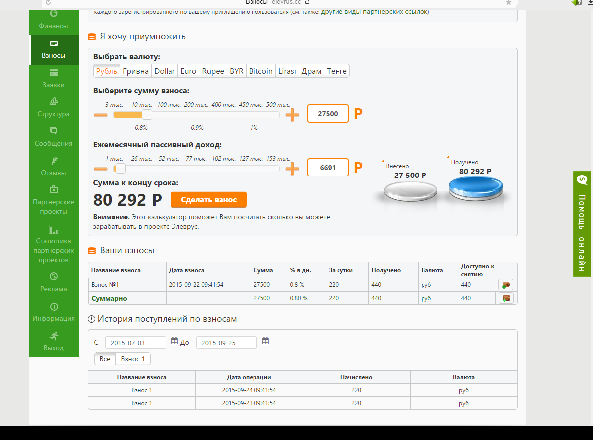Select Lirası currency
Screen dimensions: 593x440
[x=287, y=71]
